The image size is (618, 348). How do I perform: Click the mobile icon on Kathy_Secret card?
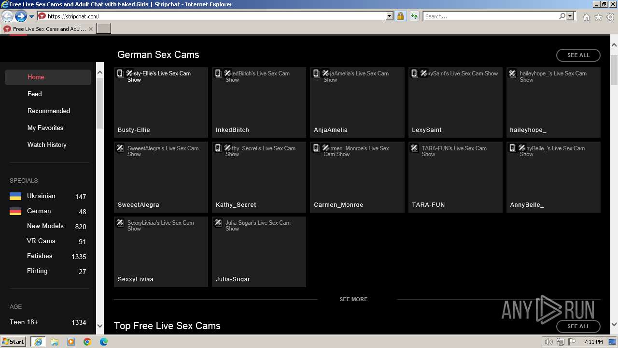click(x=218, y=148)
